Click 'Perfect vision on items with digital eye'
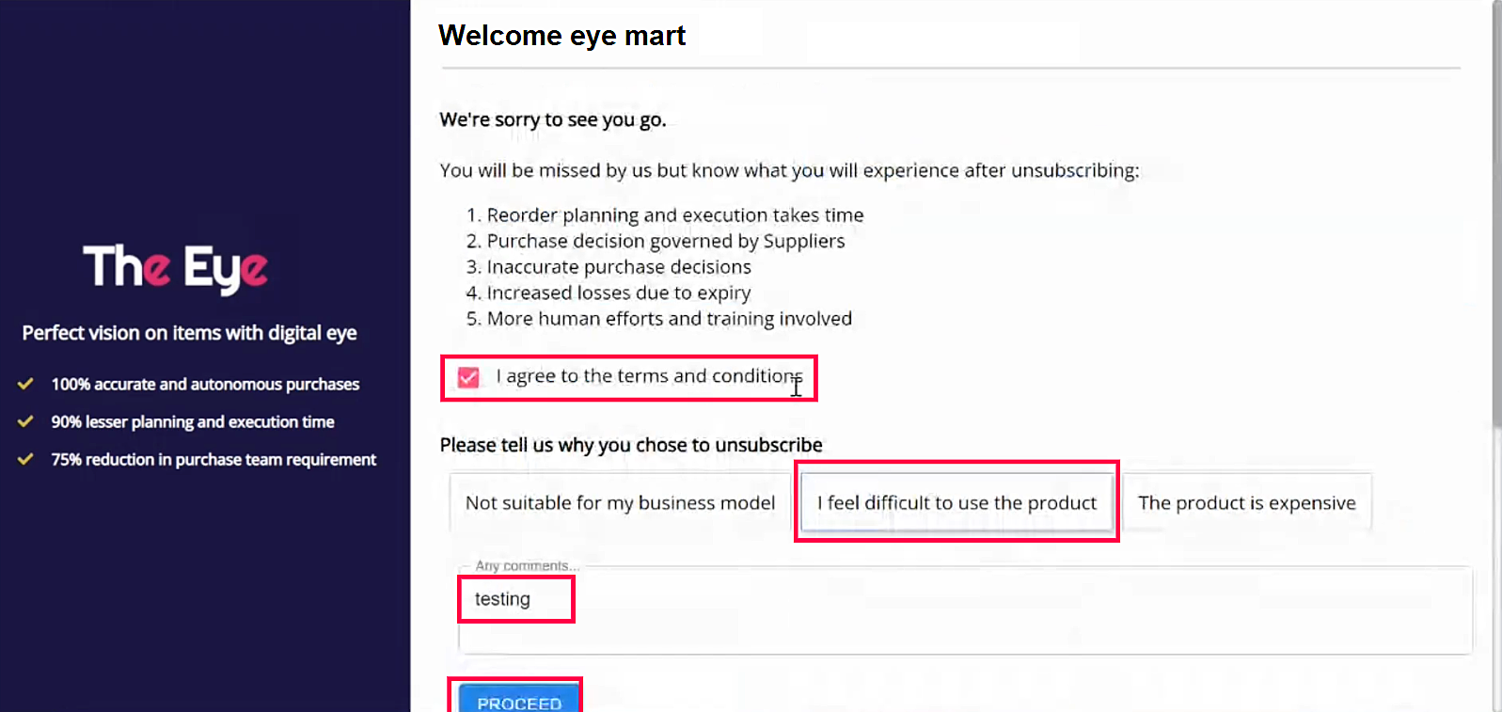The height and width of the screenshot is (712, 1502). coord(189,333)
